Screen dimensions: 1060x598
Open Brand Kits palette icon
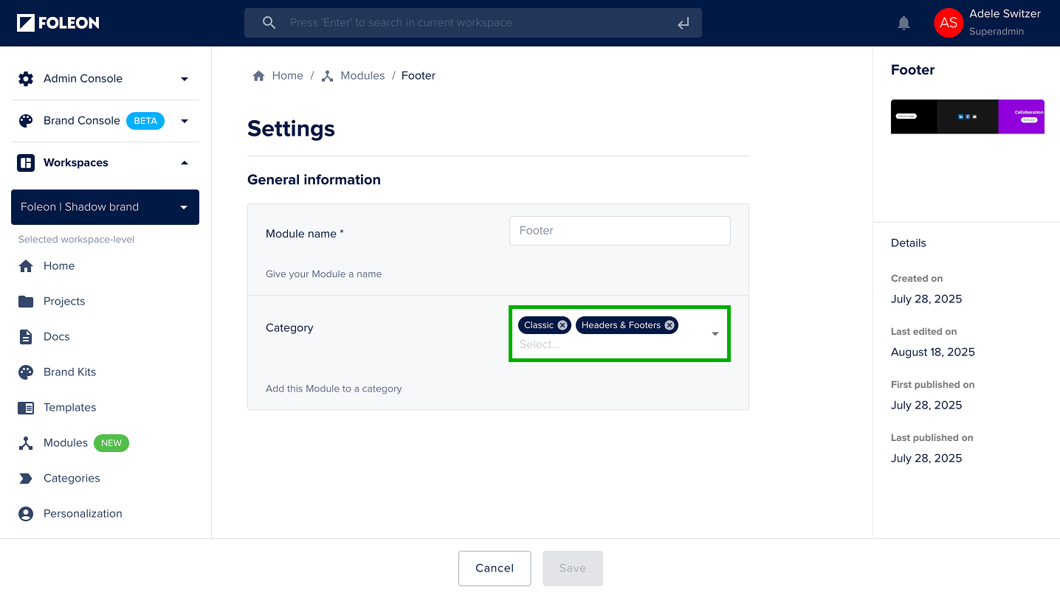point(26,372)
